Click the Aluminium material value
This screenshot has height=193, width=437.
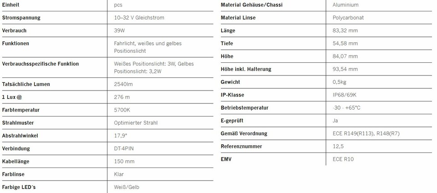pyautogui.click(x=346, y=5)
